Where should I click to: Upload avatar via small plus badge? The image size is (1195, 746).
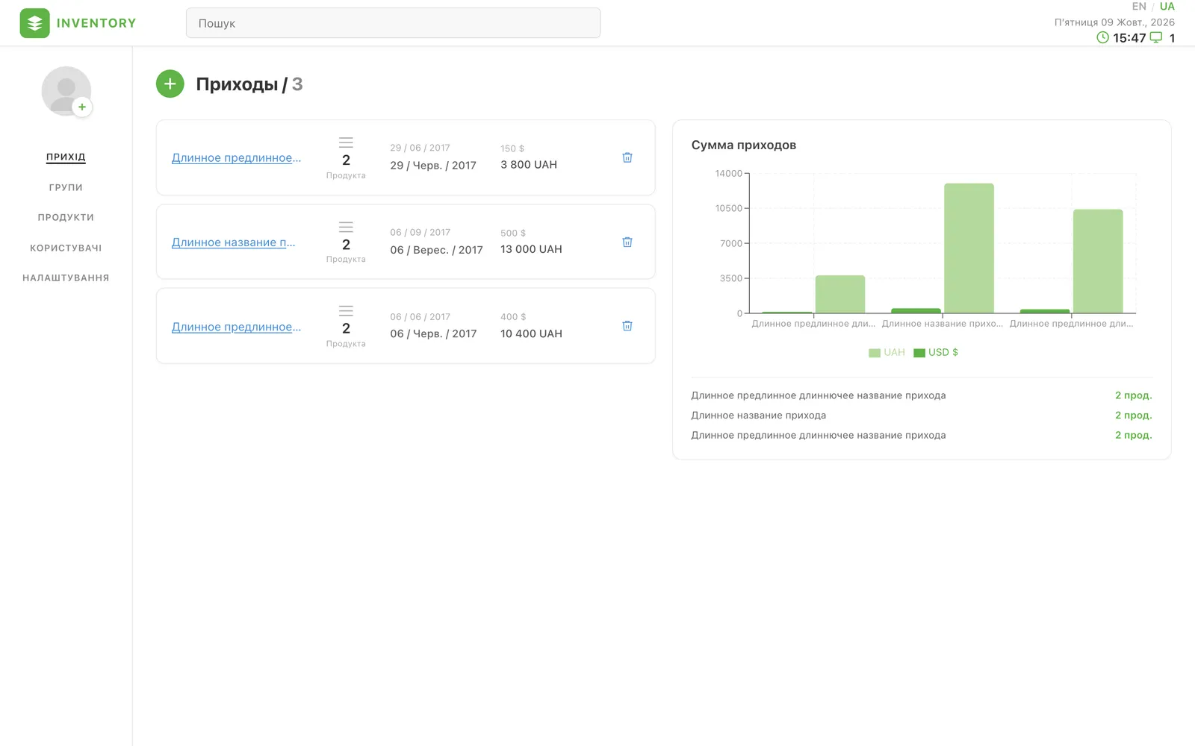(x=82, y=107)
